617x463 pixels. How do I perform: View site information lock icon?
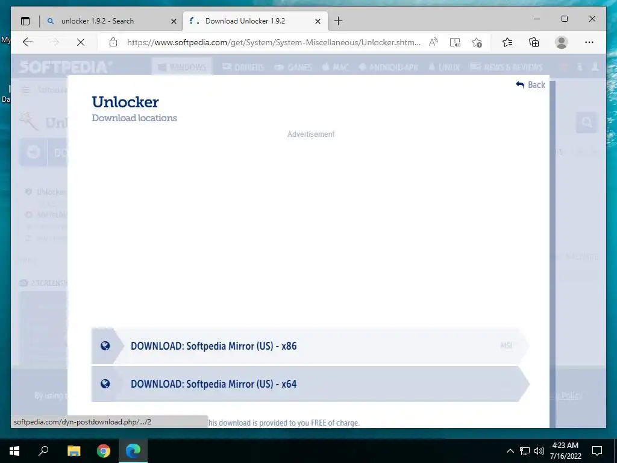click(x=113, y=42)
